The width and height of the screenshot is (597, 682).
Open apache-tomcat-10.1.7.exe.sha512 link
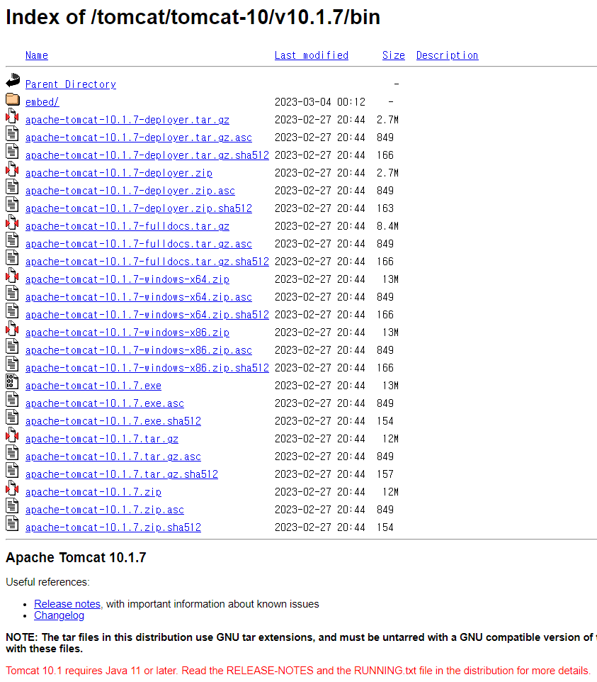point(113,422)
